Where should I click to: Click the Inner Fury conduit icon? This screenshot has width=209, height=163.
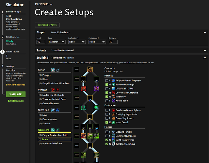point(113,96)
